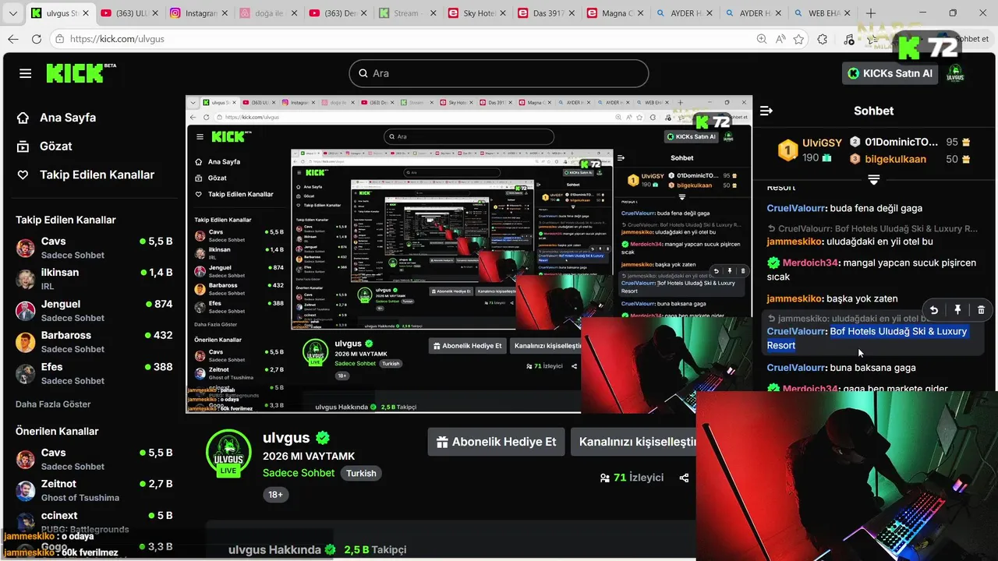Add page to favorites star
Viewport: 998px width, 561px height.
click(798, 39)
